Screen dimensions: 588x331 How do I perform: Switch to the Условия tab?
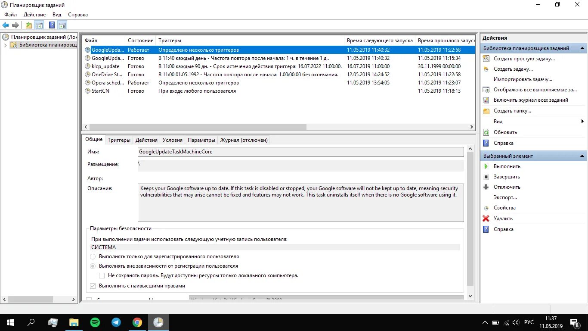tap(173, 140)
